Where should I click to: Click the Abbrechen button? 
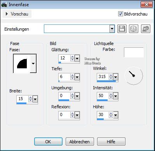coord(80,142)
